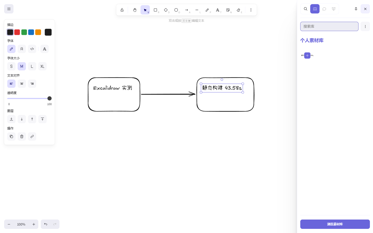373x233 pixels.
Task: Open the stroke color picker popup
Action: [x=48, y=32]
